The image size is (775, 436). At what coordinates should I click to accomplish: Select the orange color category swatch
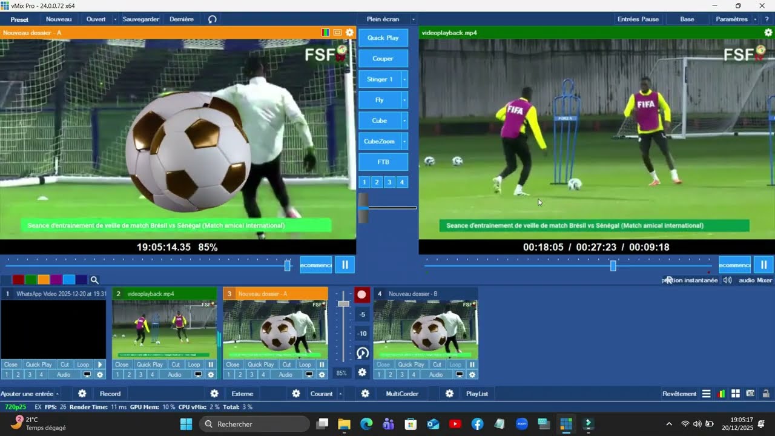coord(44,280)
